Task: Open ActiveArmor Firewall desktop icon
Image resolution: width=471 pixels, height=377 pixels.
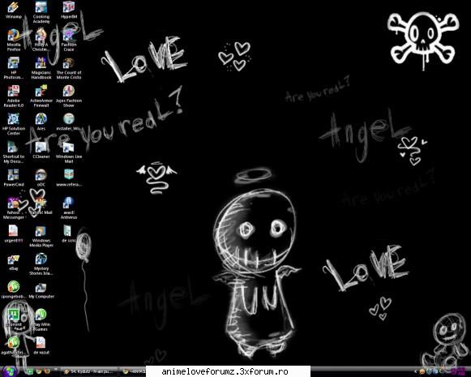Action: pos(41,96)
